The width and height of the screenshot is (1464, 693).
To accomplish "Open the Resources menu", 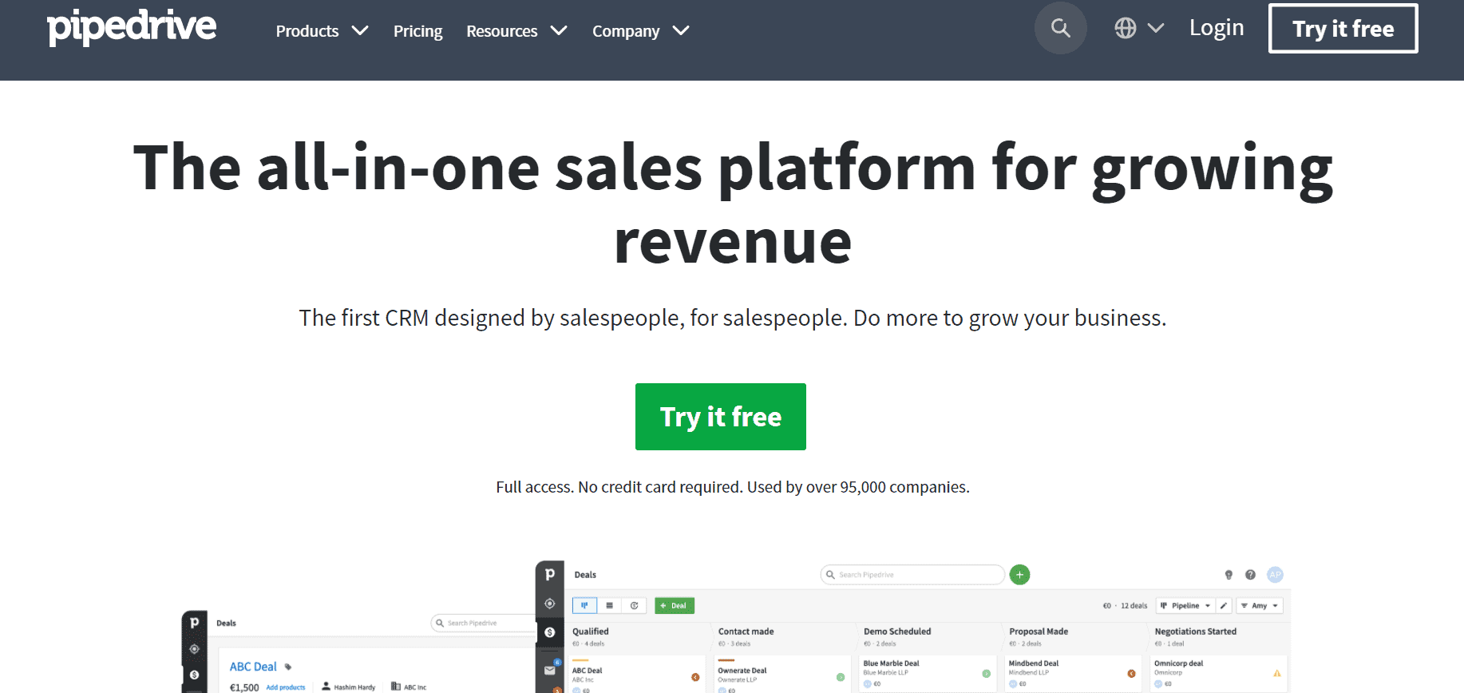I will [x=502, y=31].
